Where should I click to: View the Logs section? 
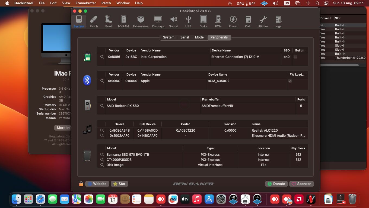pyautogui.click(x=278, y=21)
